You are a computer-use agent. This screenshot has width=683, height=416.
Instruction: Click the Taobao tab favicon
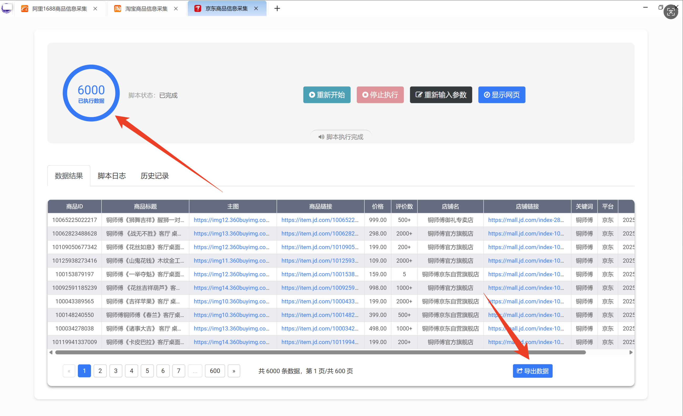(x=118, y=9)
